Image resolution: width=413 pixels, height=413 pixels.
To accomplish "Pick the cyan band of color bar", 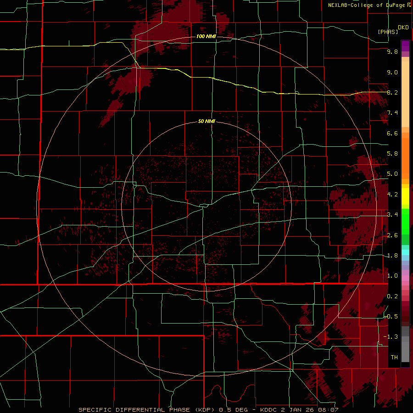I will [405, 252].
